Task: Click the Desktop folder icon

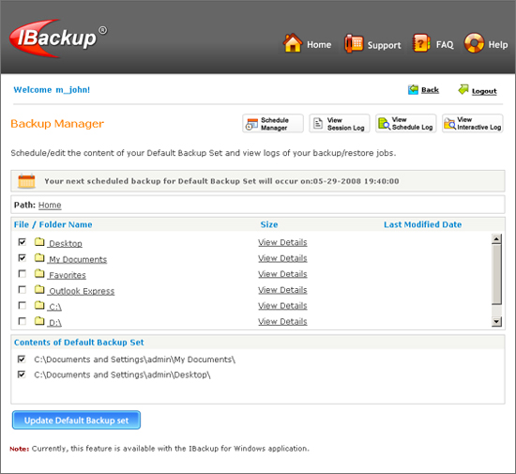Action: tap(39, 242)
